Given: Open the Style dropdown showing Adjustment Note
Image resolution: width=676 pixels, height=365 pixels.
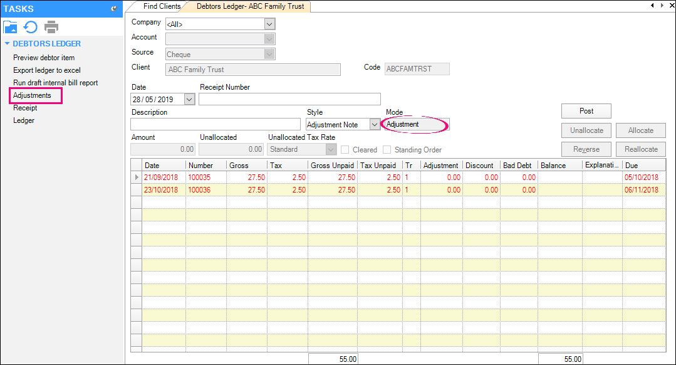Looking at the screenshot, I should tap(375, 124).
